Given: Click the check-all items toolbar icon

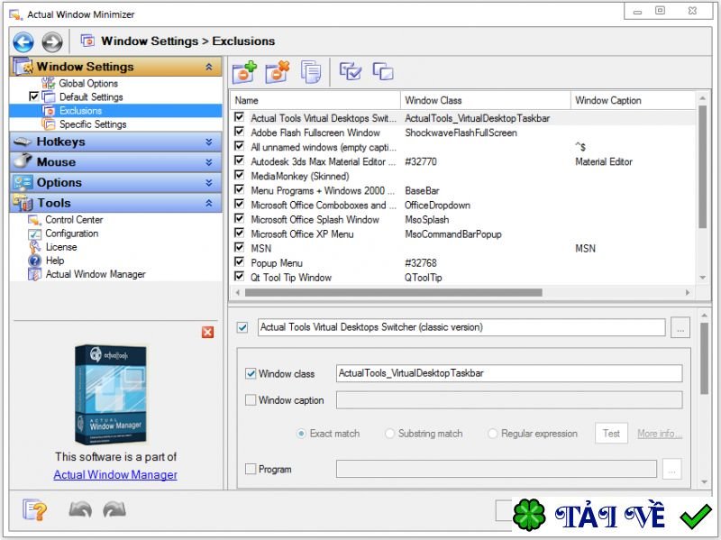Looking at the screenshot, I should coord(351,72).
